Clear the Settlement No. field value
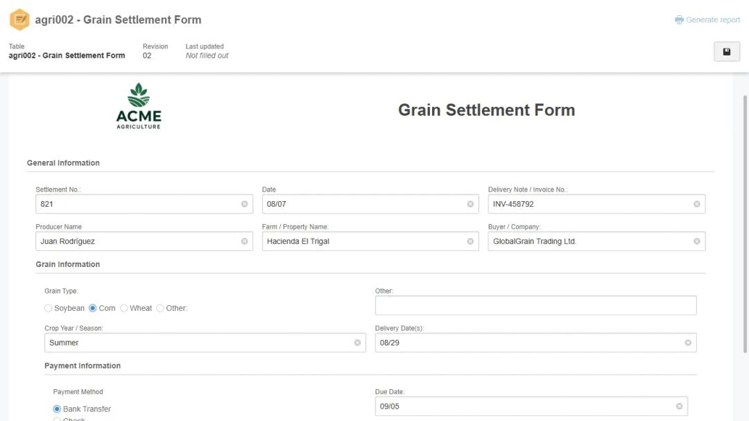The image size is (749, 421). click(x=244, y=204)
